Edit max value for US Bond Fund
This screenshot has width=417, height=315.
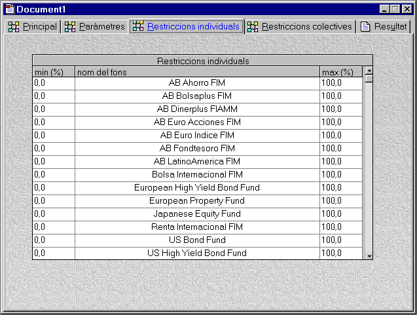341,240
